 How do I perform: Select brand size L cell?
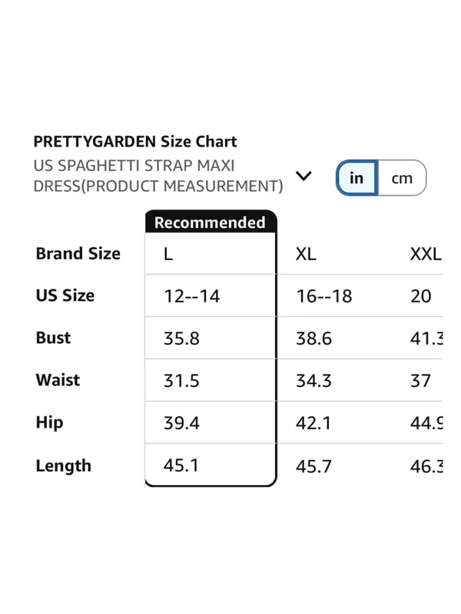pyautogui.click(x=211, y=254)
